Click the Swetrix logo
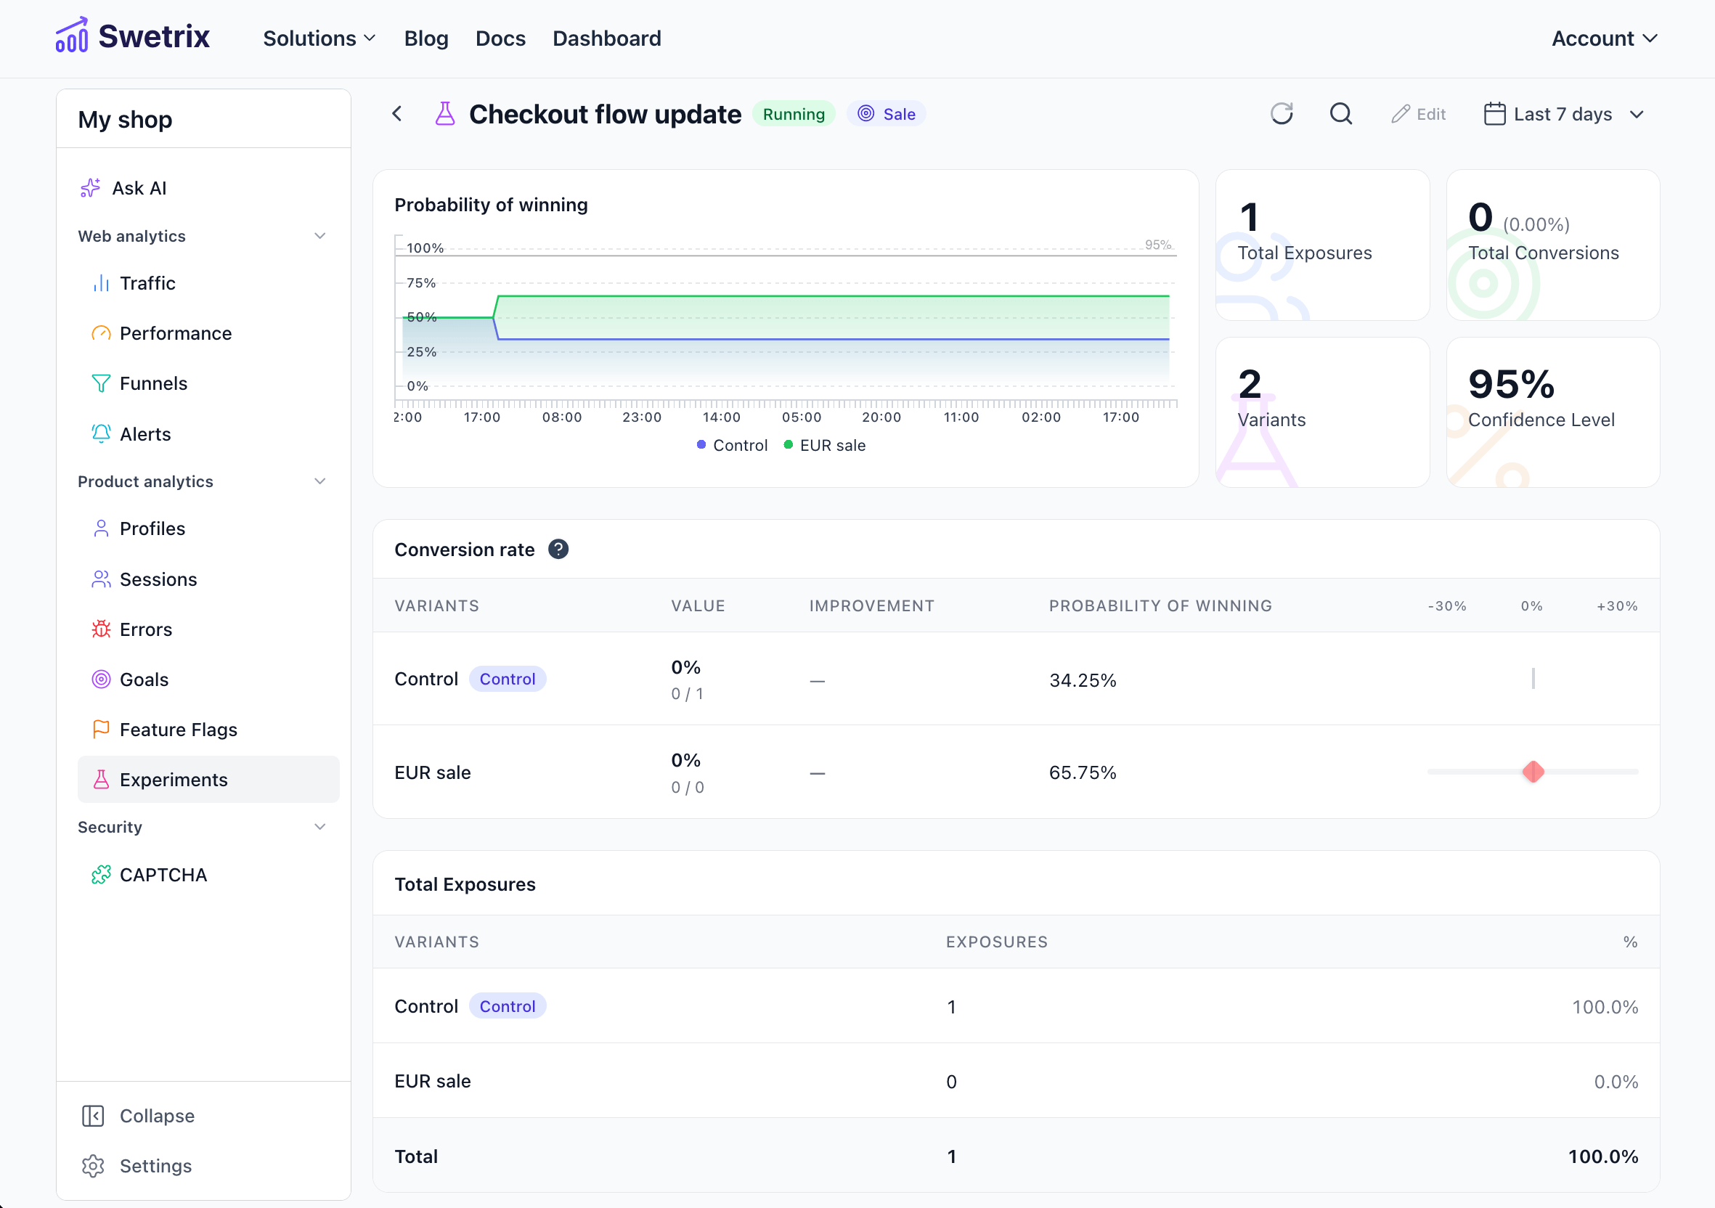Viewport: 1715px width, 1208px height. [133, 36]
